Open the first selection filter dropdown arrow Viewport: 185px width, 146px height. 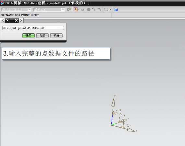pos(29,9)
